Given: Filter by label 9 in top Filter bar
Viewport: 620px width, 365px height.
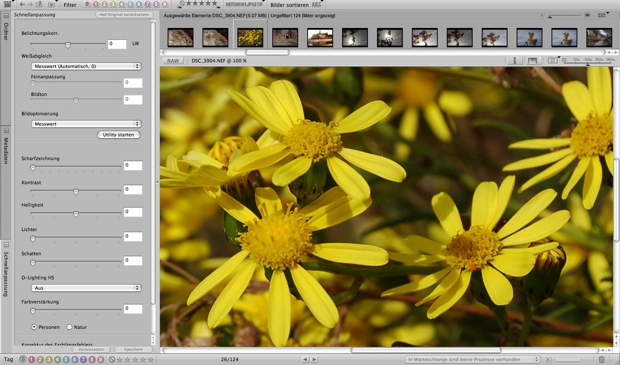Looking at the screenshot, I should point(164,4).
